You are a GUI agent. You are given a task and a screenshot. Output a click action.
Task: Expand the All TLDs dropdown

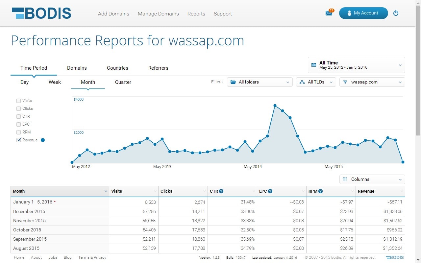[316, 82]
